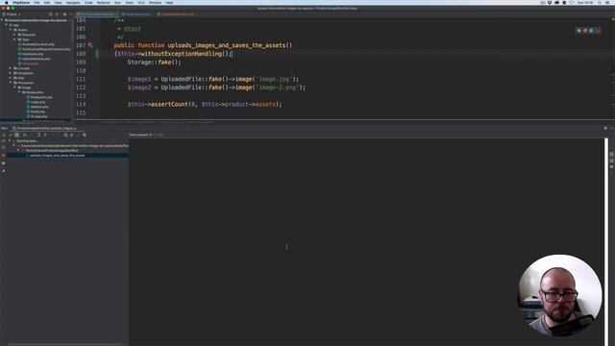Hide the project panel via minimize icon
615x346 pixels.
pyautogui.click(x=70, y=14)
